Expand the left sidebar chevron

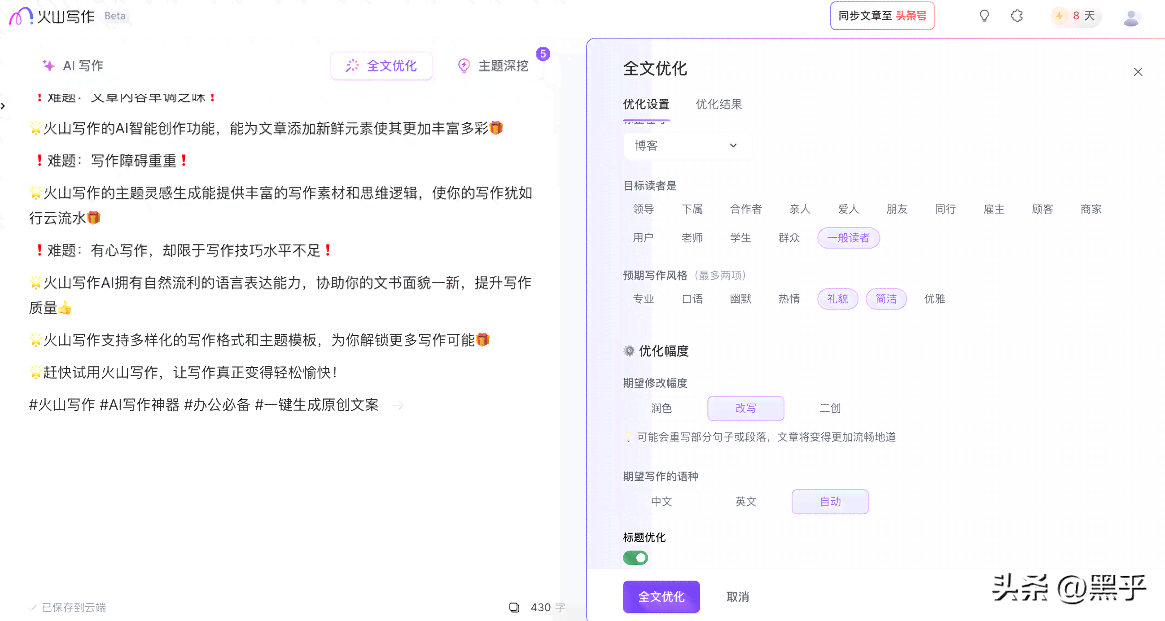coord(3,106)
